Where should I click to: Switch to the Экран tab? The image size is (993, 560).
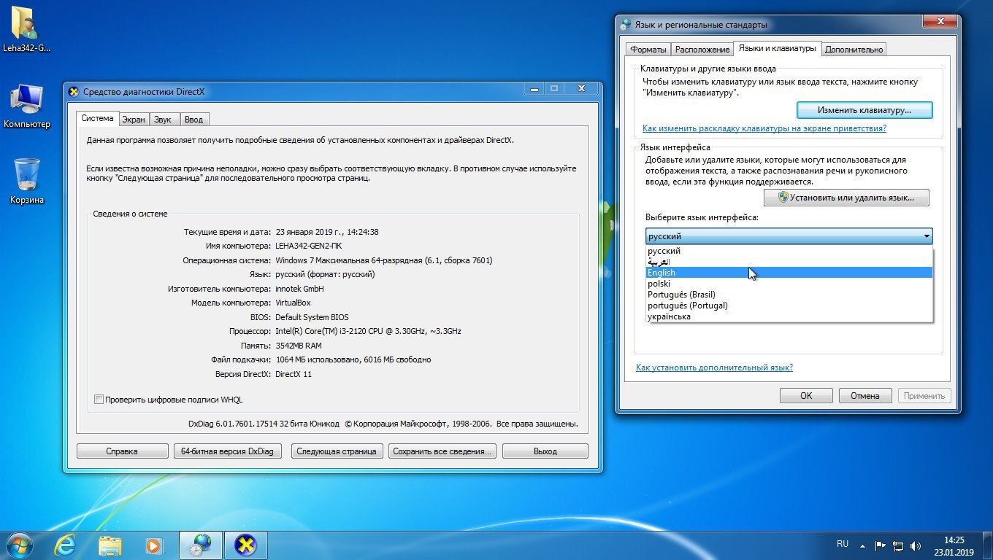133,120
